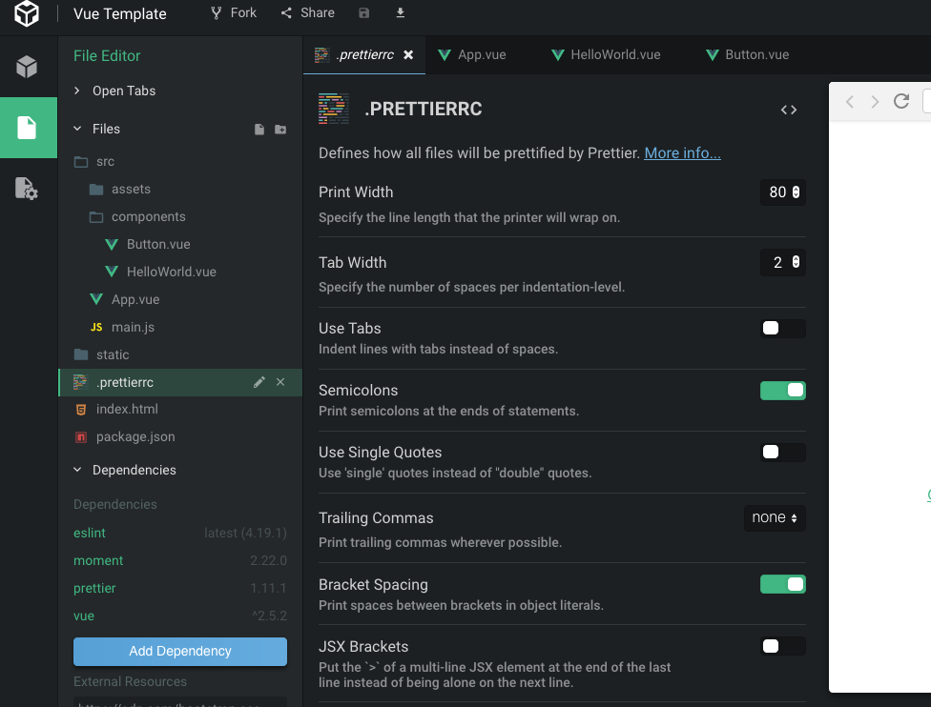Open the Trailing Commas dropdown
The height and width of the screenshot is (707, 931).
click(x=775, y=517)
